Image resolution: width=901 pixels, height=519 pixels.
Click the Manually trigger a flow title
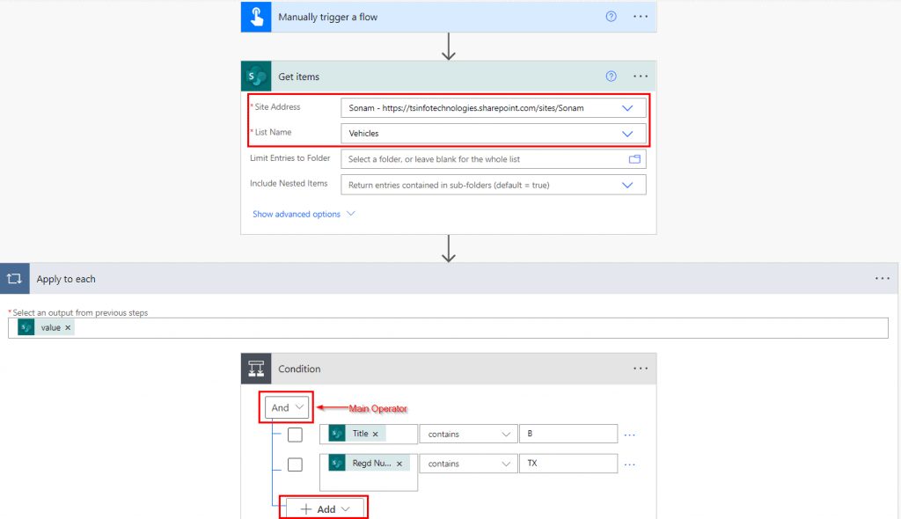click(328, 18)
